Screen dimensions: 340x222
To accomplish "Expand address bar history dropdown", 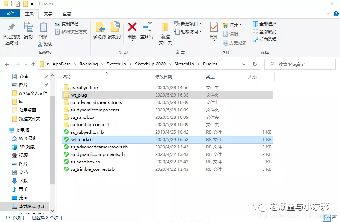I will pyautogui.click(x=244, y=64).
